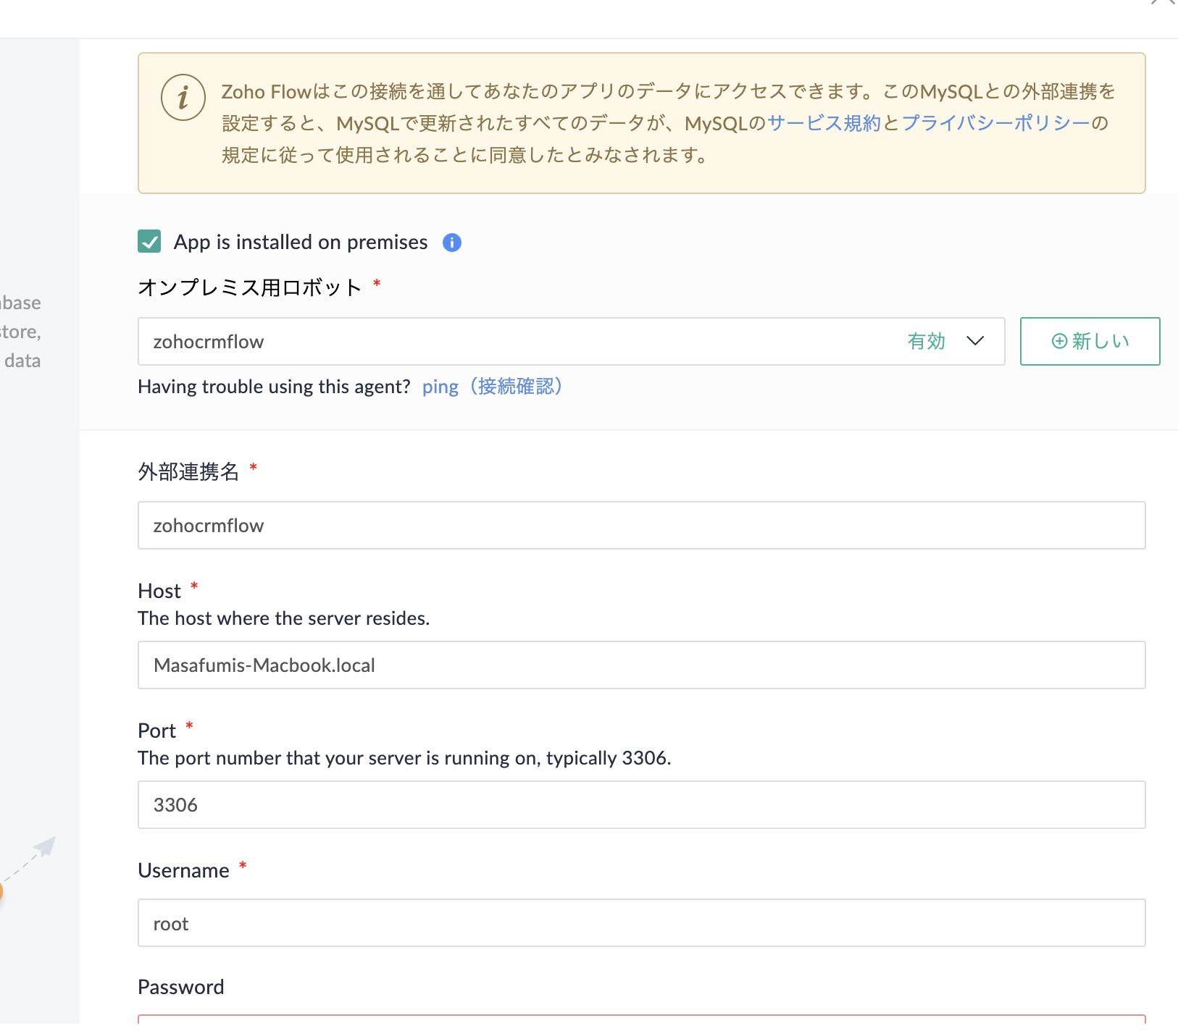
Task: Click the info icon in the yellow notice
Action: tap(183, 97)
